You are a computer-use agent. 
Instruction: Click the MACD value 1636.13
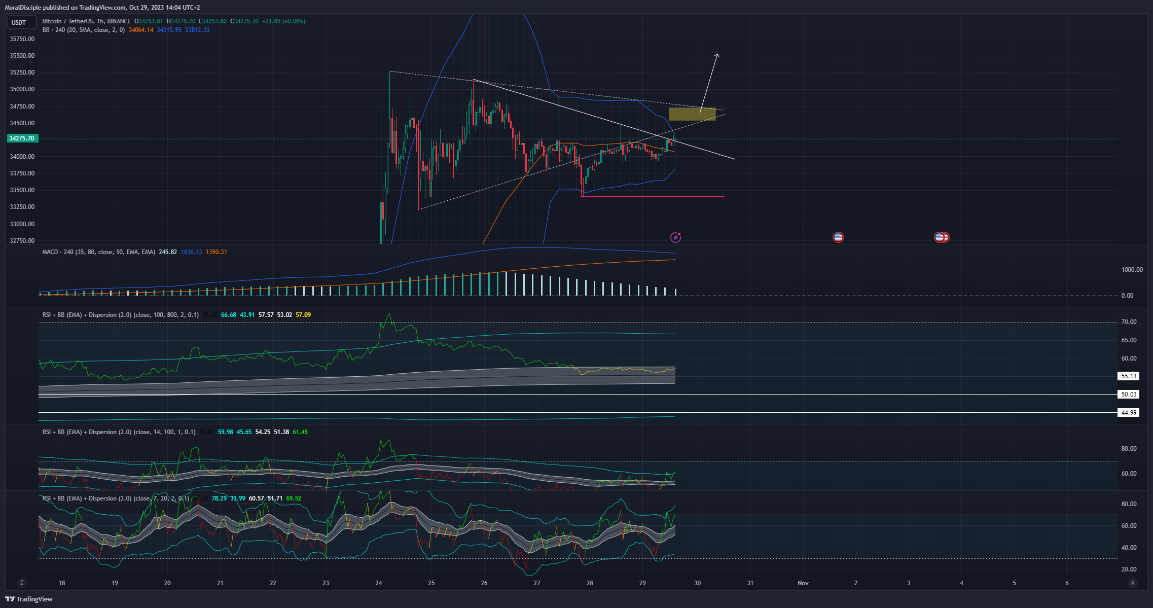coord(192,252)
